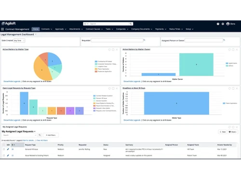Click the magnifier button in top search bar

tap(131, 24)
